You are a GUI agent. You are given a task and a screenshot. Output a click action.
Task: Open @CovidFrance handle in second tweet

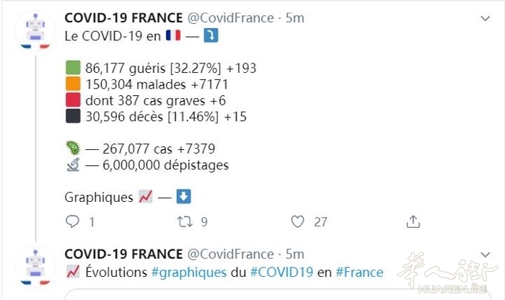[231, 255]
